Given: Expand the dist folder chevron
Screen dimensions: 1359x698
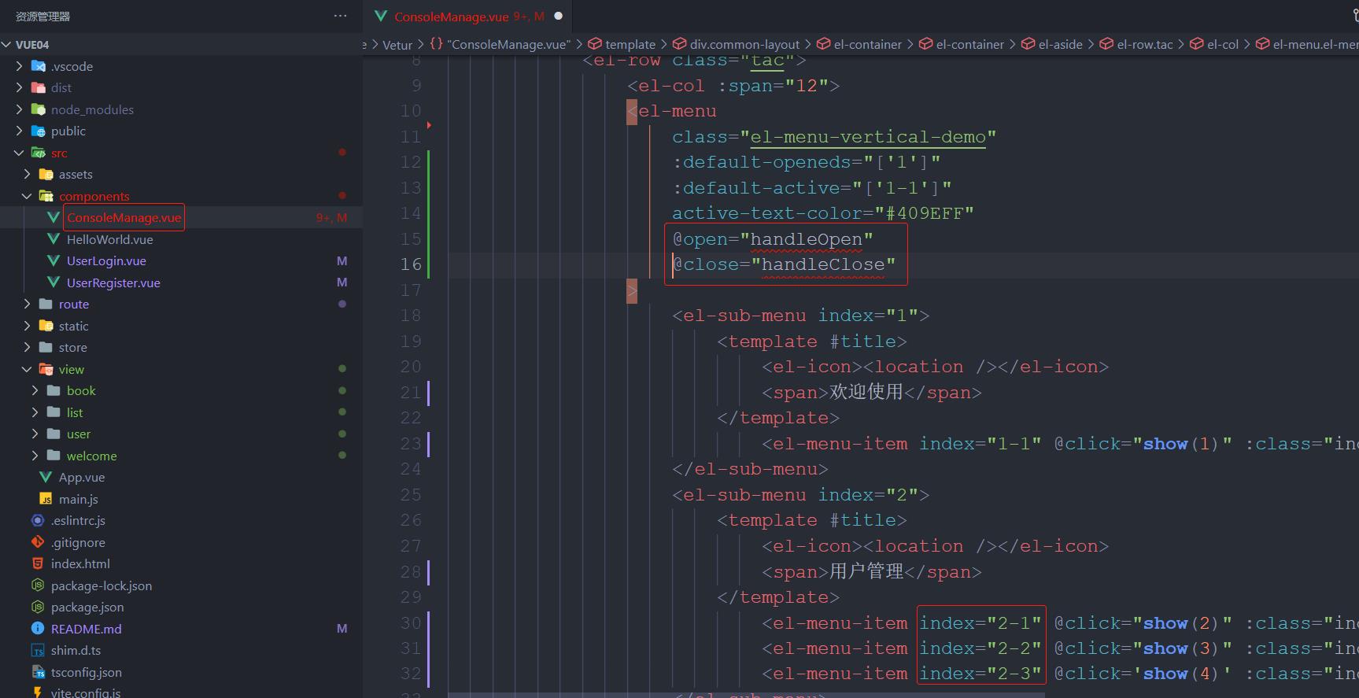Looking at the screenshot, I should pyautogui.click(x=20, y=87).
